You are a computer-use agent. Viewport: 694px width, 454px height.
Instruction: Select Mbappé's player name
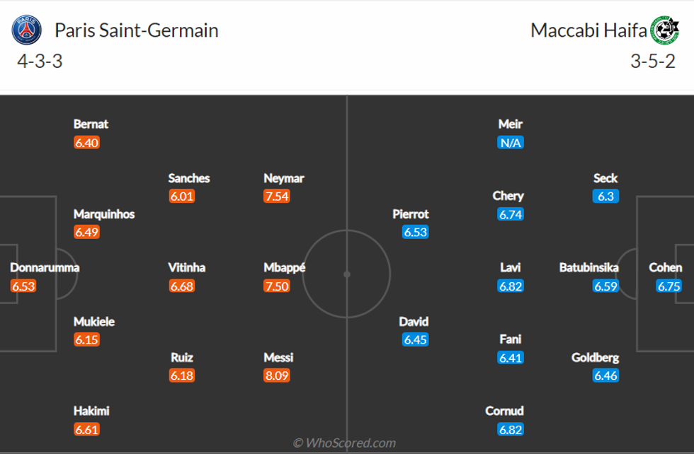pos(285,267)
